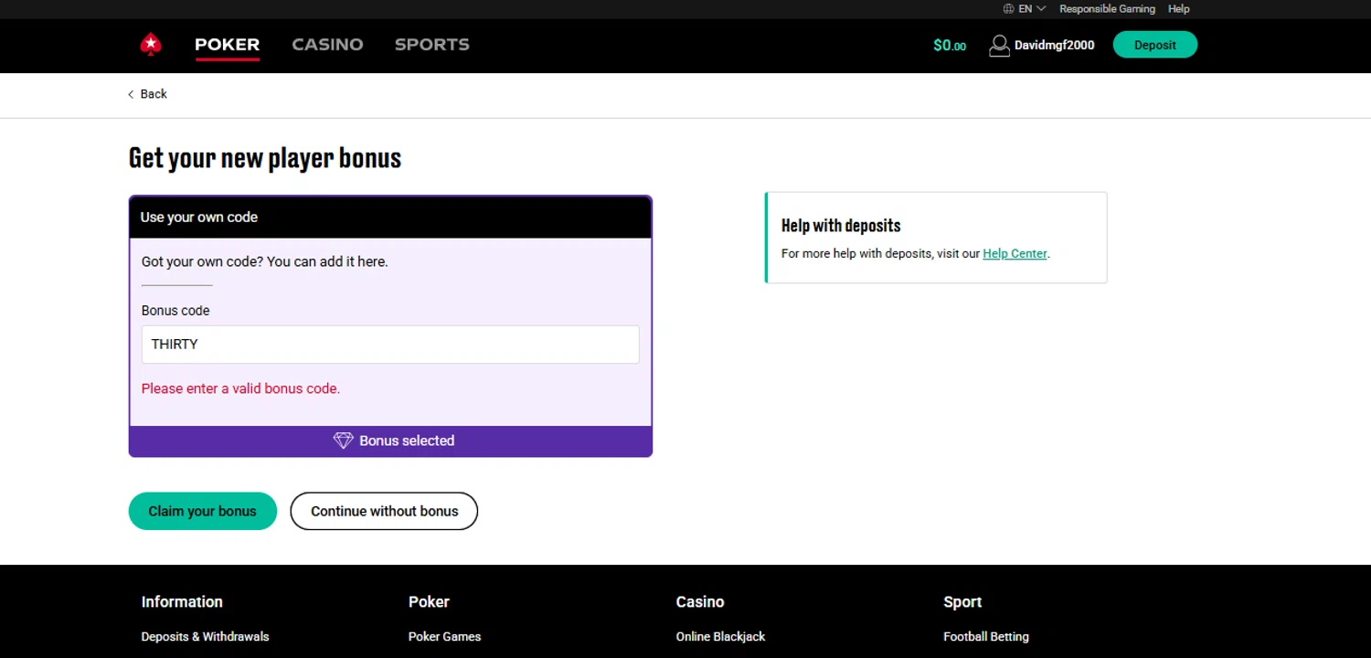Image resolution: width=1371 pixels, height=658 pixels.
Task: Open the Davidmgf2000 account menu
Action: (x=1054, y=46)
